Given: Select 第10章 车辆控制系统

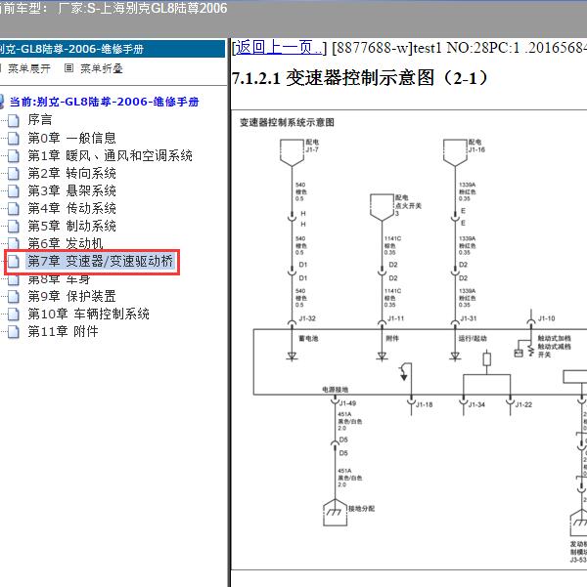Looking at the screenshot, I should click(x=88, y=314).
